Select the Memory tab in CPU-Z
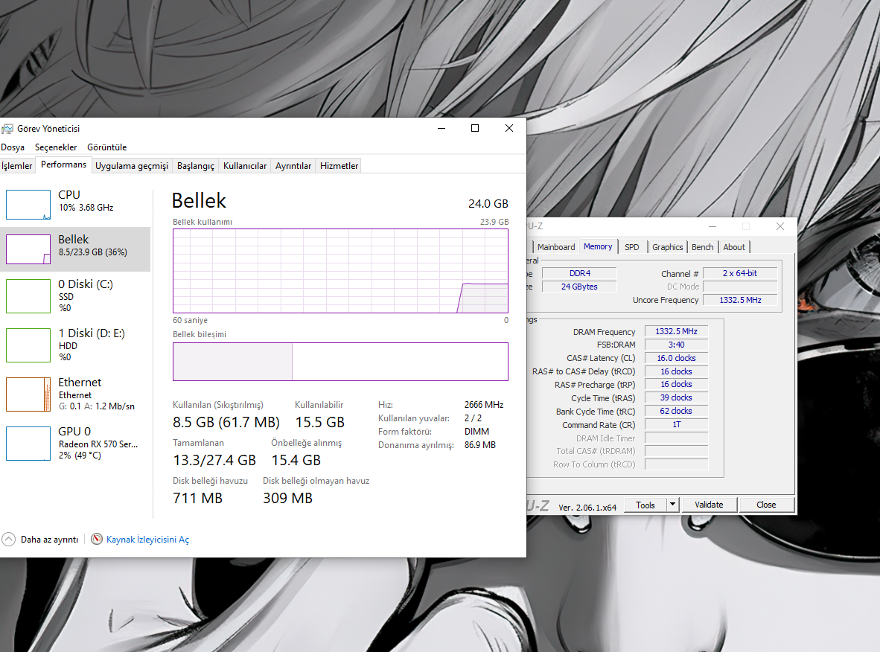The image size is (880, 652). tap(598, 246)
